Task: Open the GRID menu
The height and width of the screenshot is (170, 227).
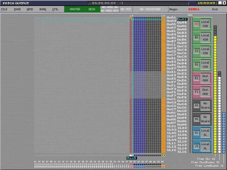Action: pyautogui.click(x=30, y=9)
